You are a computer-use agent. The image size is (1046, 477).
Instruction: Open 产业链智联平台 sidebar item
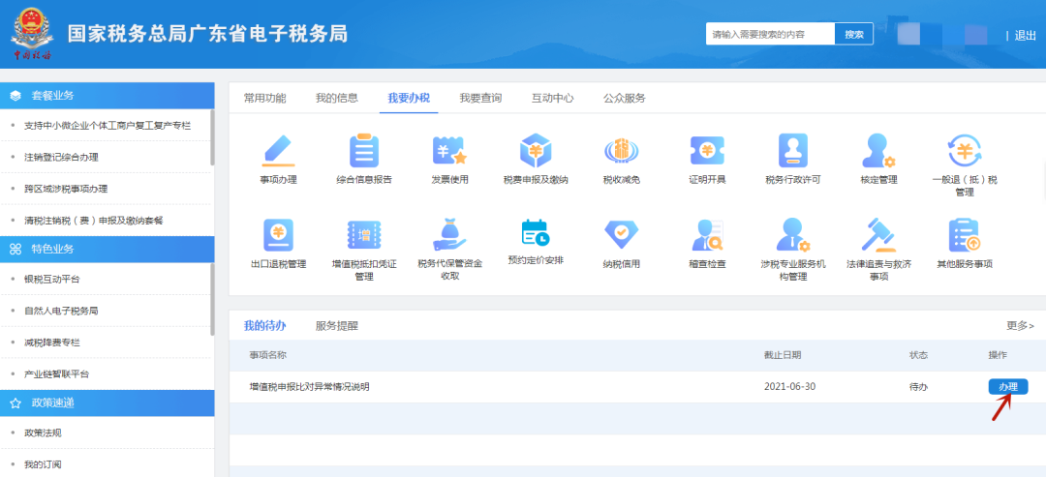[x=57, y=374]
